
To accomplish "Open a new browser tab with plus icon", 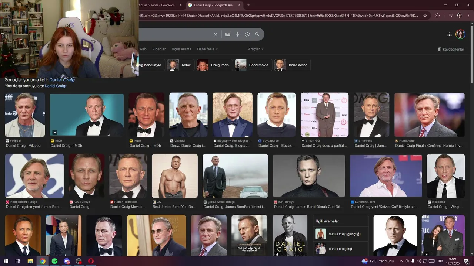I will tap(248, 5).
